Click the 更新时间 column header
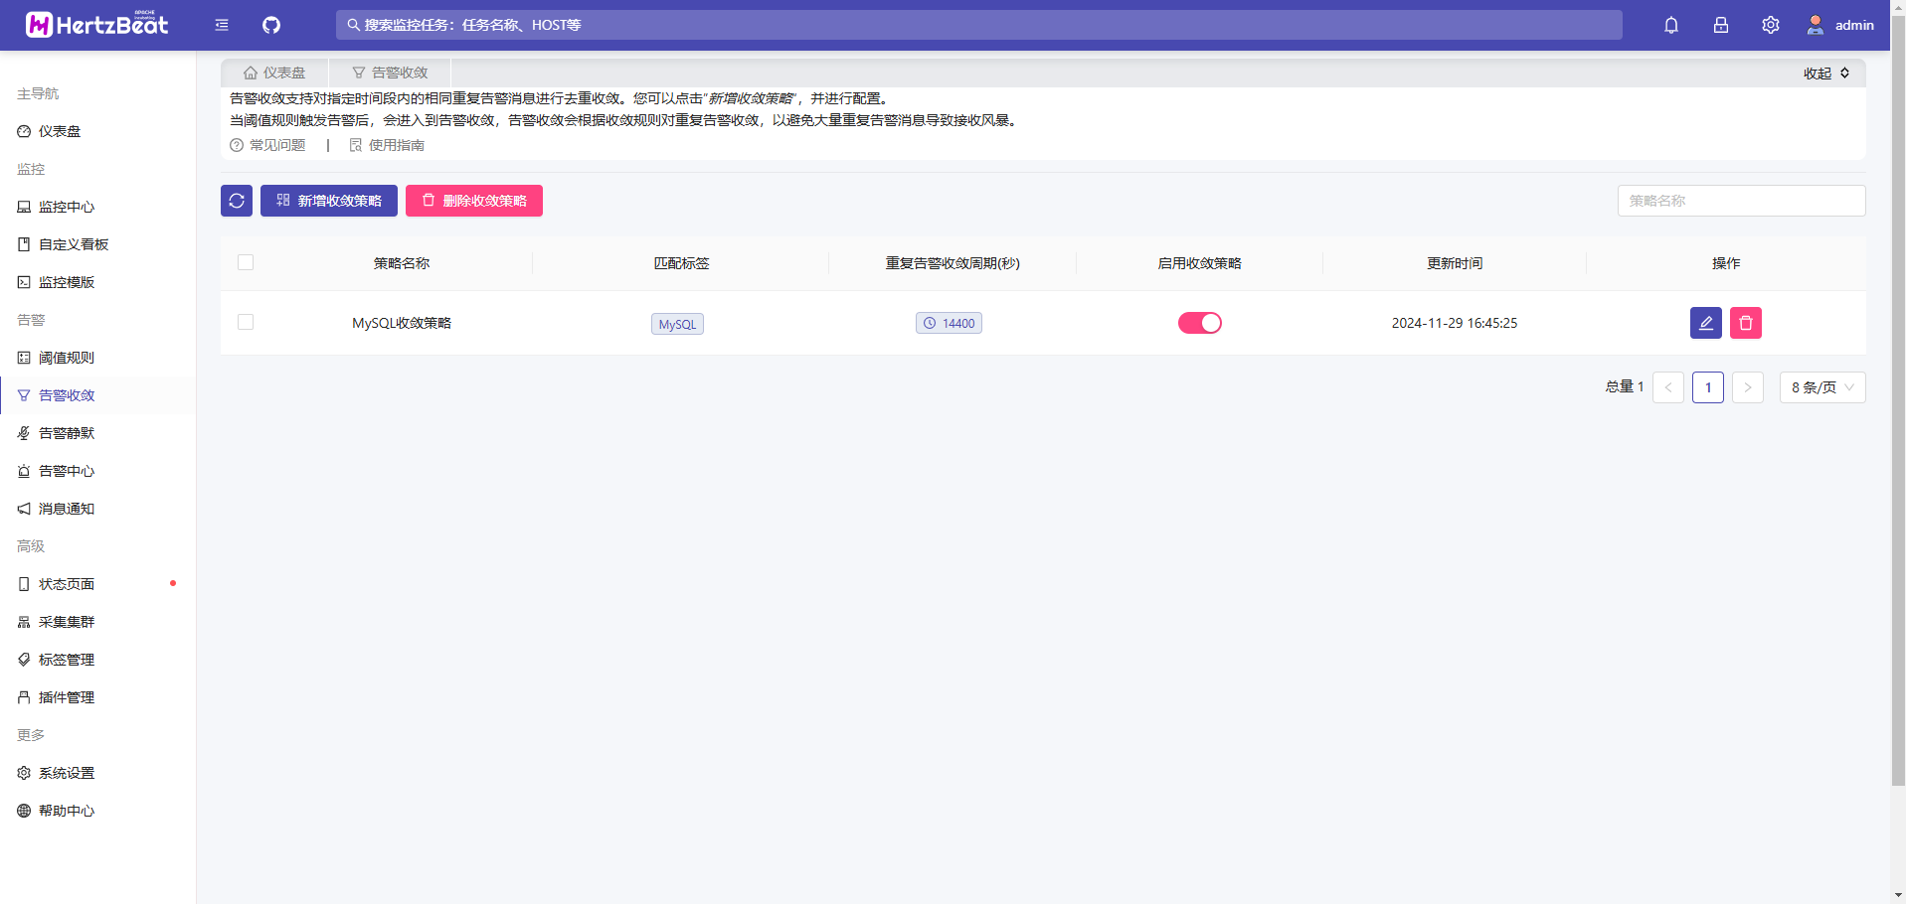Viewport: 1906px width, 904px height. coord(1455,263)
